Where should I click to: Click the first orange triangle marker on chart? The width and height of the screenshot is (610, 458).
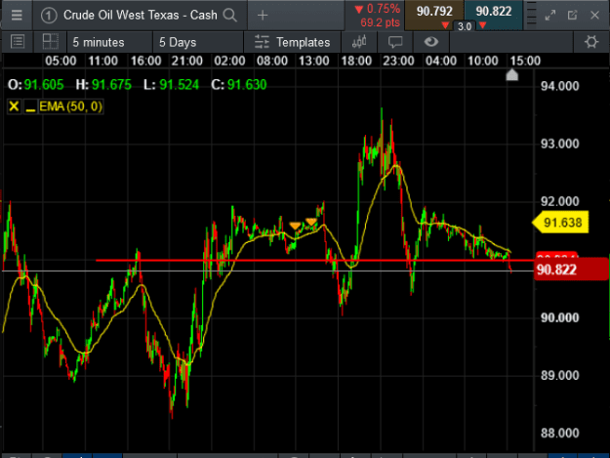click(x=296, y=226)
